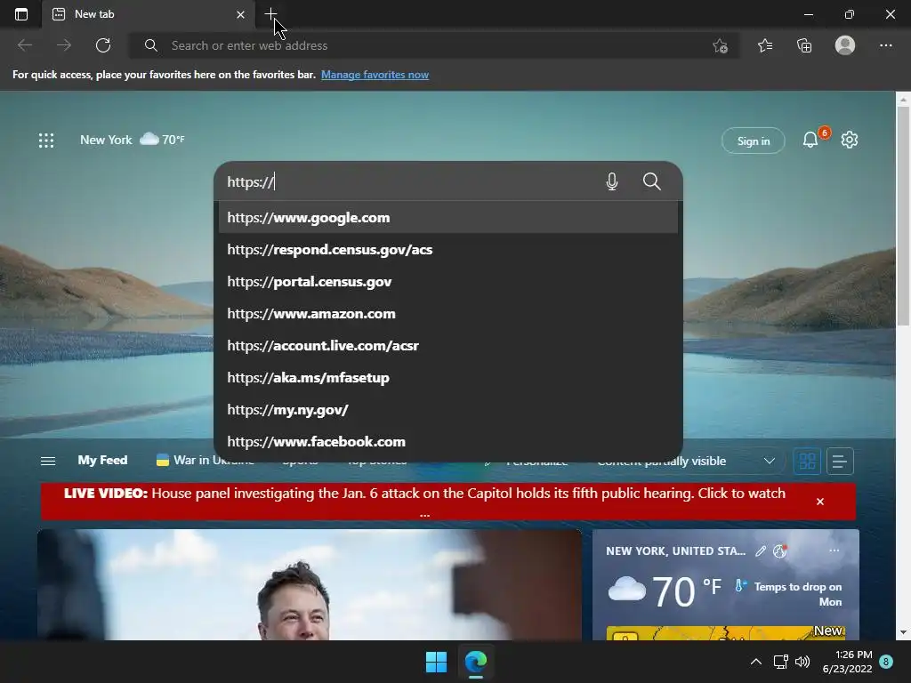Select suggestion https://account.live.com/acsr
Screen dimensions: 911x683
[x=448, y=346]
